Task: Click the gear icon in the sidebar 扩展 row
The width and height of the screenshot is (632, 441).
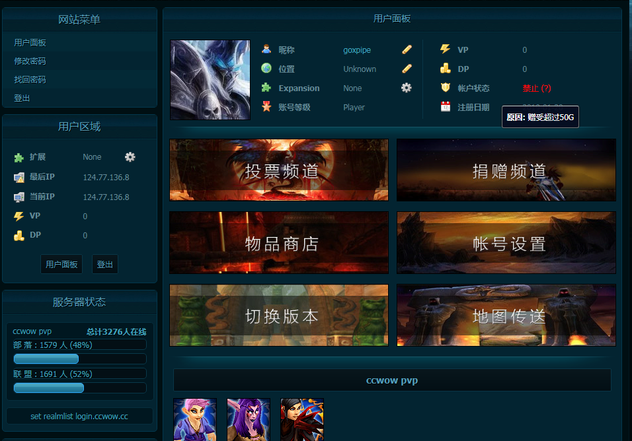Action: pos(130,157)
